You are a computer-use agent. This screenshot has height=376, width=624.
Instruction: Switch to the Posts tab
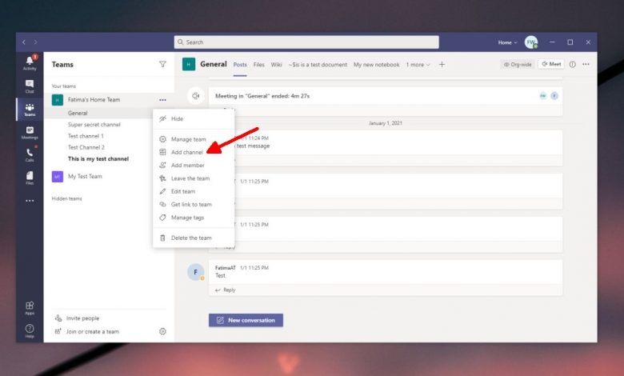pos(240,65)
